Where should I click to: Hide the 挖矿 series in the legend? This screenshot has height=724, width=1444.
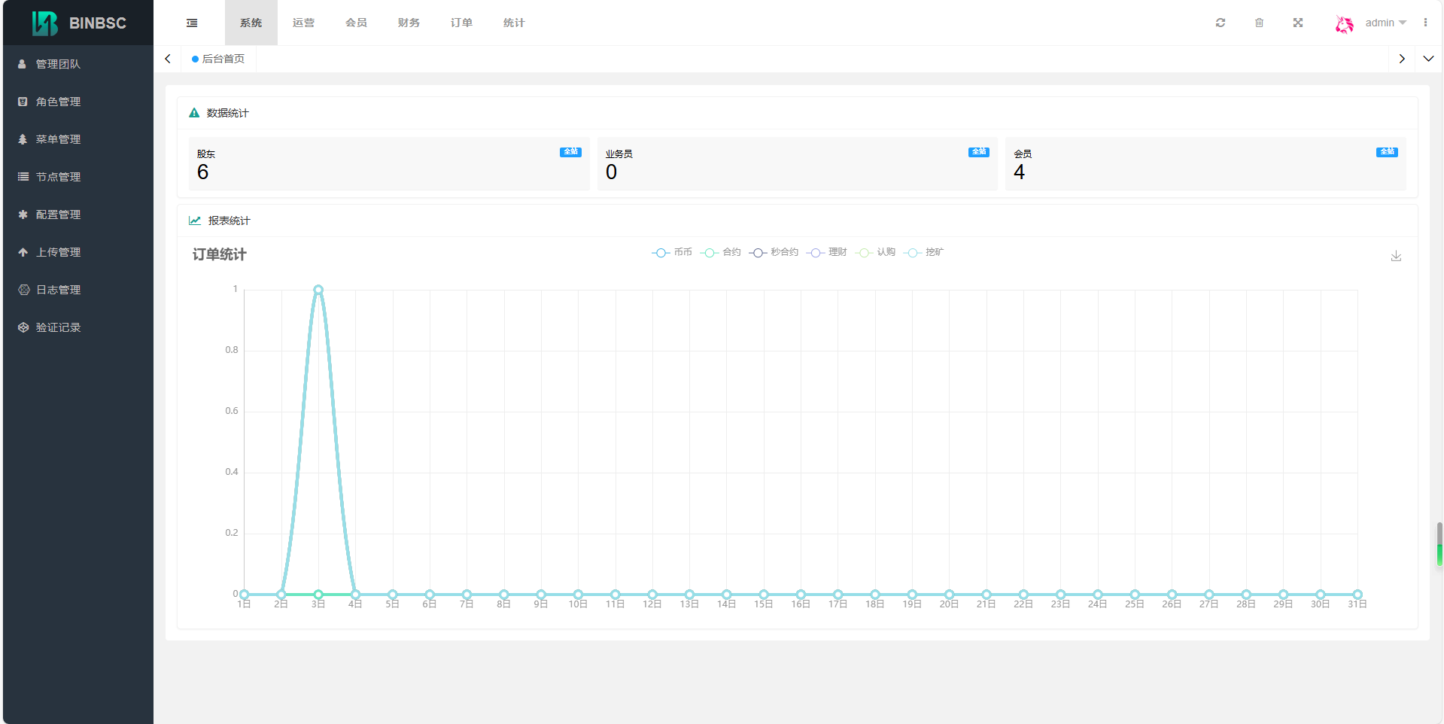(x=924, y=253)
